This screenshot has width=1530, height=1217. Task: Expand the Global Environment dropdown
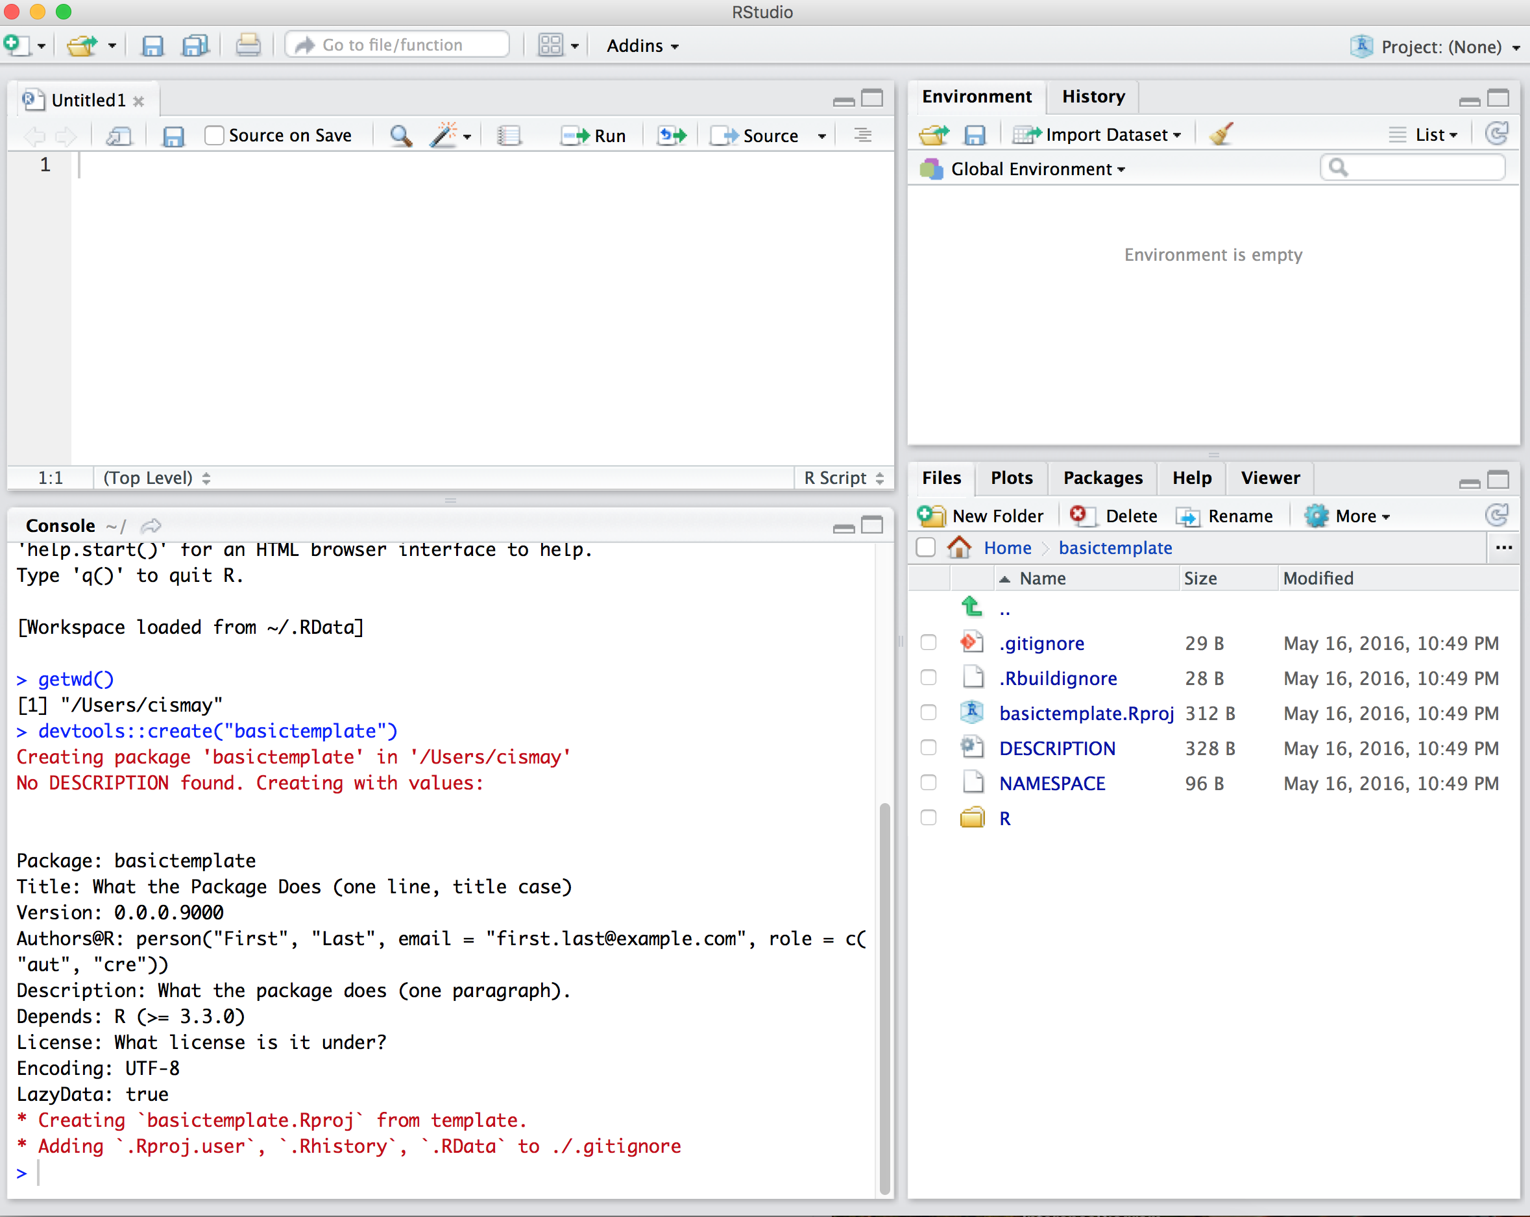point(1038,169)
